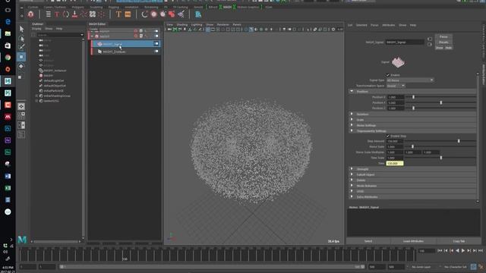Click the checkerboard icon on the MASH shelf
Viewport: 486px width, 273px height.
93,14
